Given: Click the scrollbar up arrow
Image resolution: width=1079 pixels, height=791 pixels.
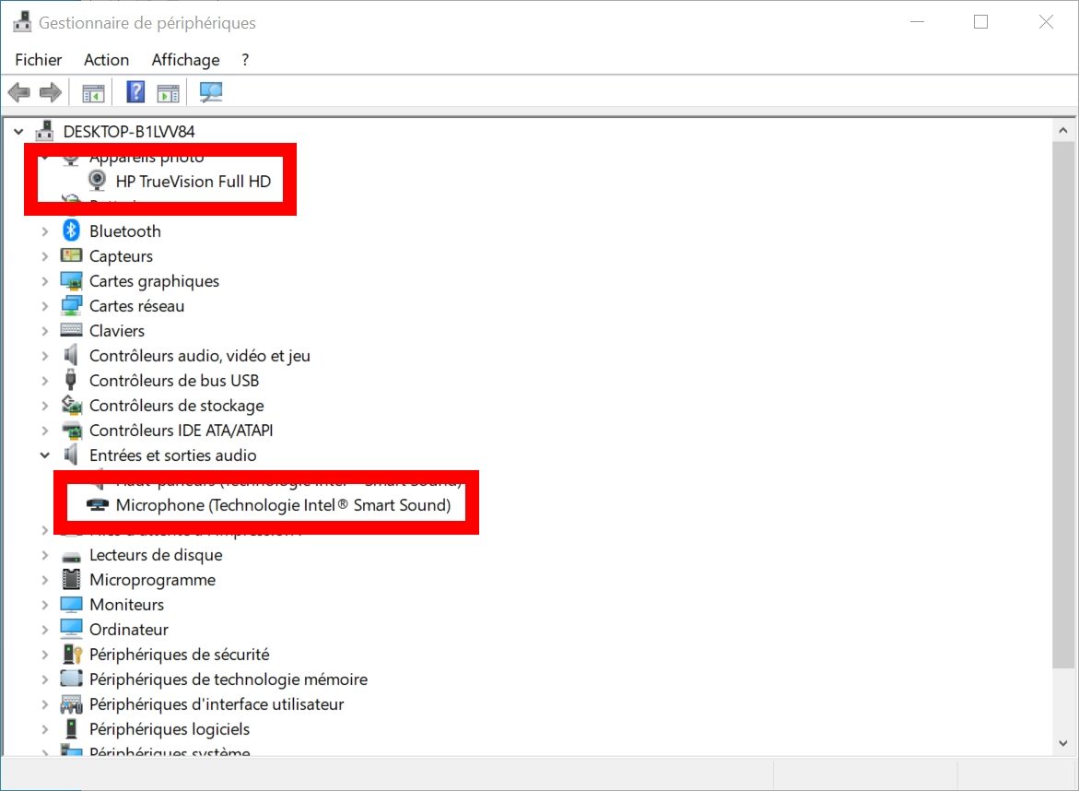Looking at the screenshot, I should point(1063,130).
